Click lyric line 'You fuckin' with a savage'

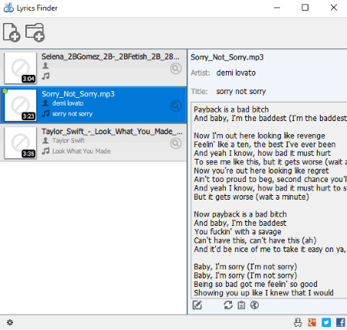[x=238, y=232]
